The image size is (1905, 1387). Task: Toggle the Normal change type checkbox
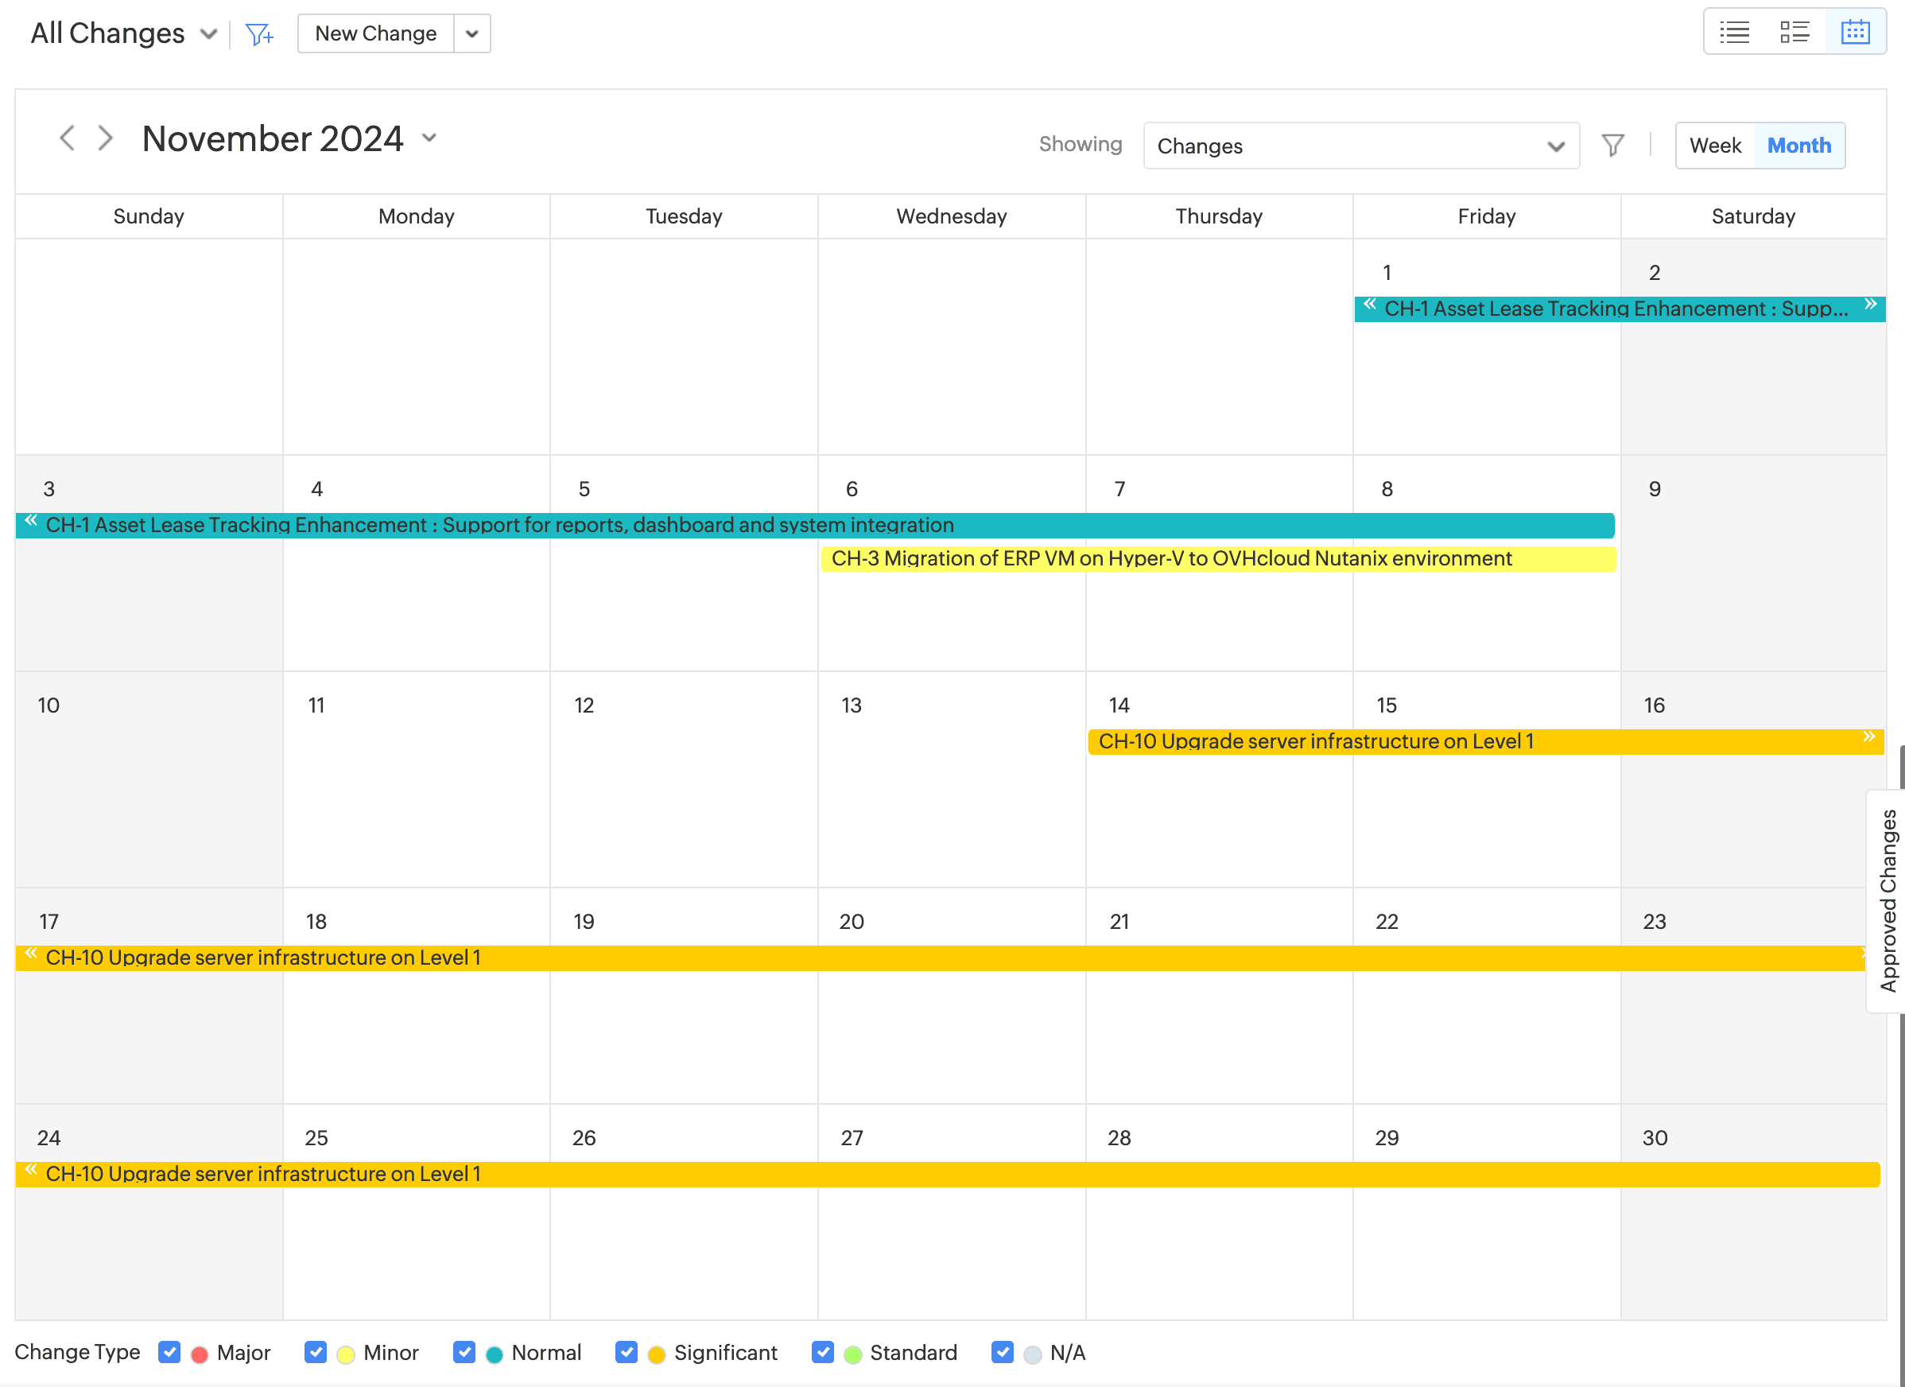coord(464,1352)
